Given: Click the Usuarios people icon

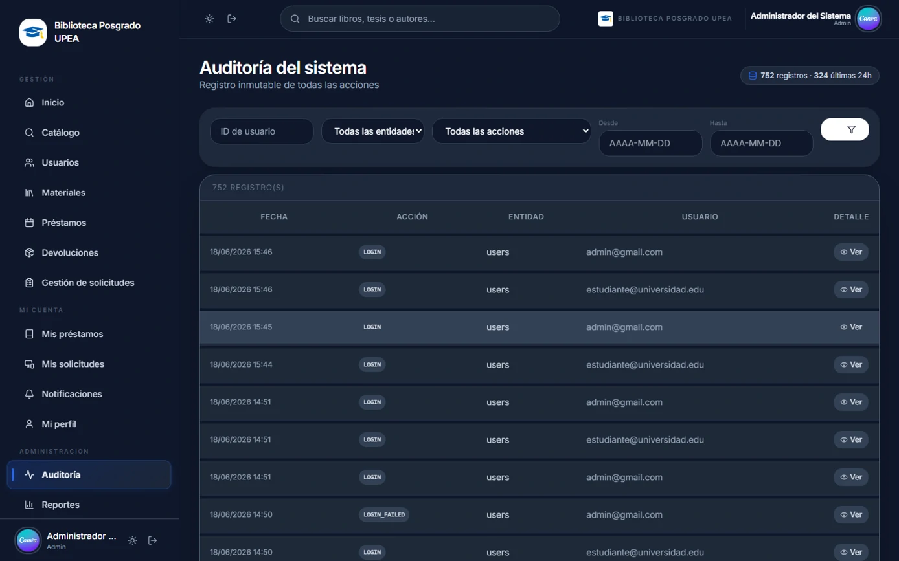Looking at the screenshot, I should click(29, 162).
